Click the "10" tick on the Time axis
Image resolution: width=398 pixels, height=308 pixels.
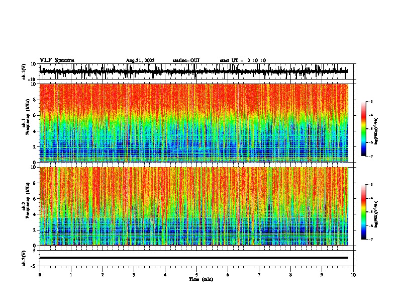point(353,275)
